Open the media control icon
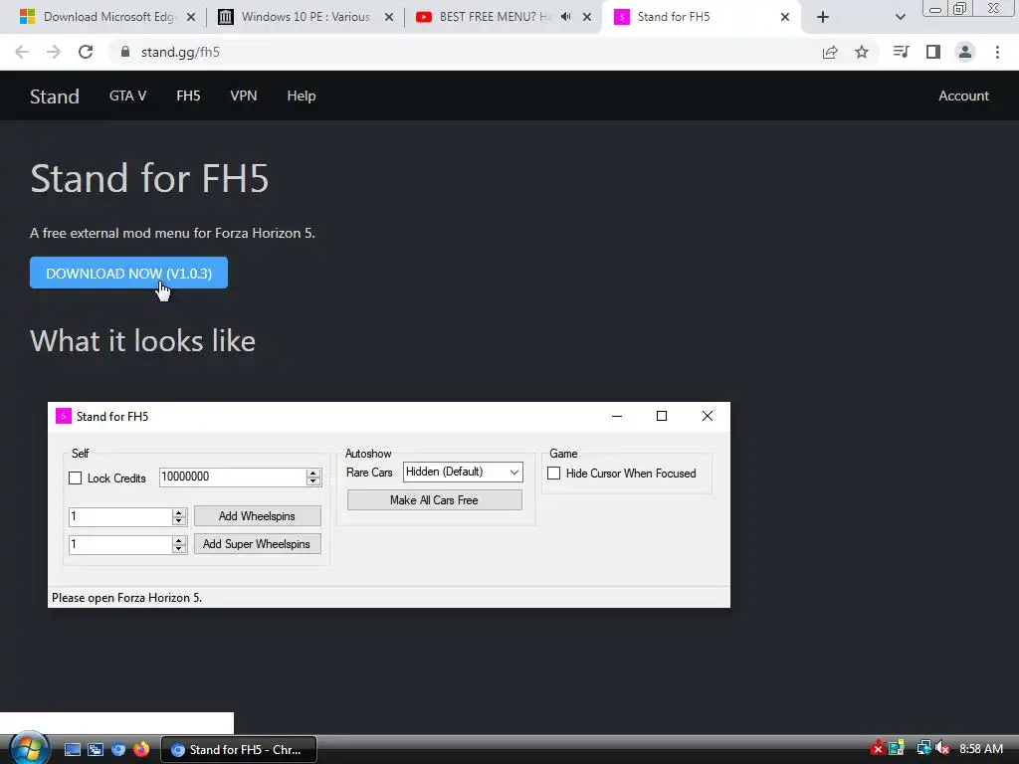Image resolution: width=1019 pixels, height=764 pixels. (901, 52)
